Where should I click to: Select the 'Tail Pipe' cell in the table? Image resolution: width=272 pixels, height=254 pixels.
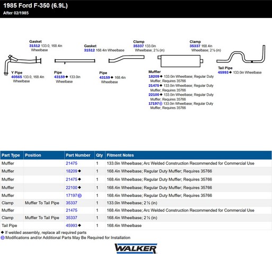coord(9,225)
